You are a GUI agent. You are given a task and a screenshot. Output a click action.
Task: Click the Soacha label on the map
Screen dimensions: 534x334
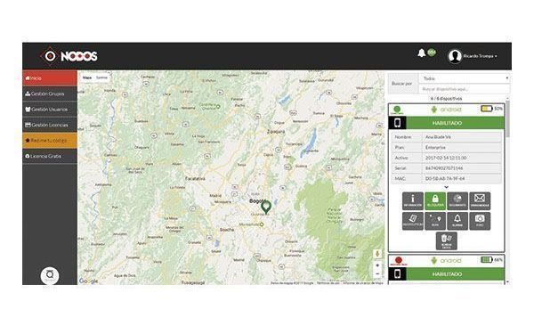click(227, 230)
